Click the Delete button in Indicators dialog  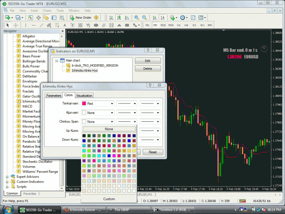click(x=148, y=68)
